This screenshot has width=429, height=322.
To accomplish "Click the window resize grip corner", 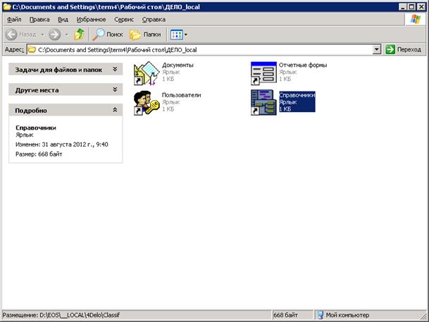I will 423,316.
